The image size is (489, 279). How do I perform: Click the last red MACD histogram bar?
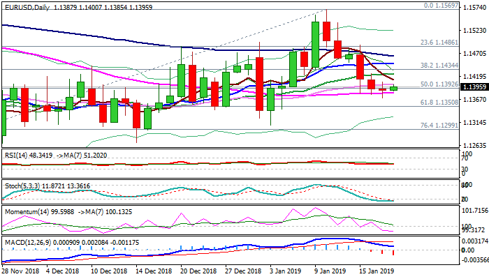[x=394, y=252]
